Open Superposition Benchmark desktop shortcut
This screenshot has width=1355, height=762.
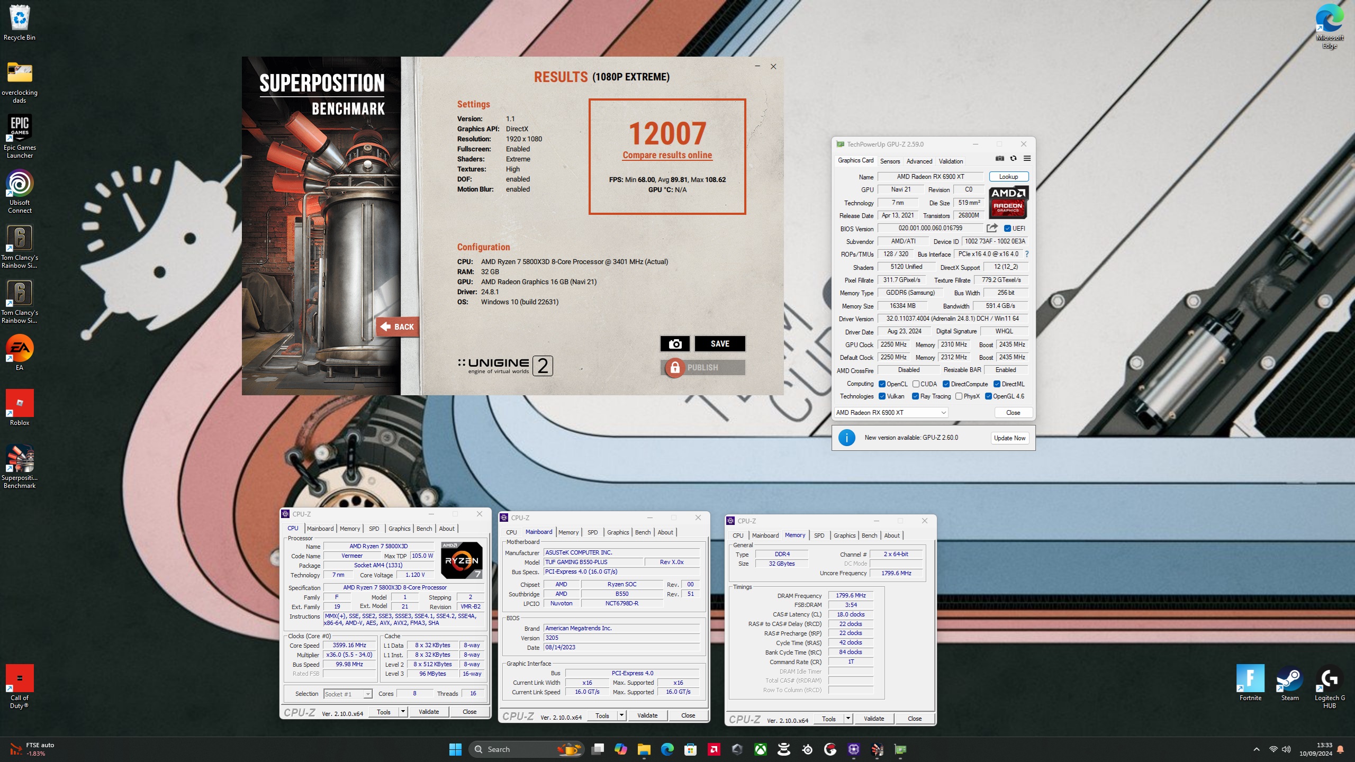click(20, 467)
